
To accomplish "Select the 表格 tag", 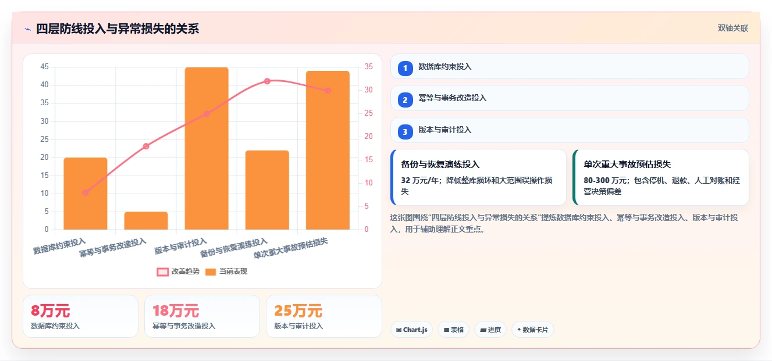I will [x=453, y=330].
